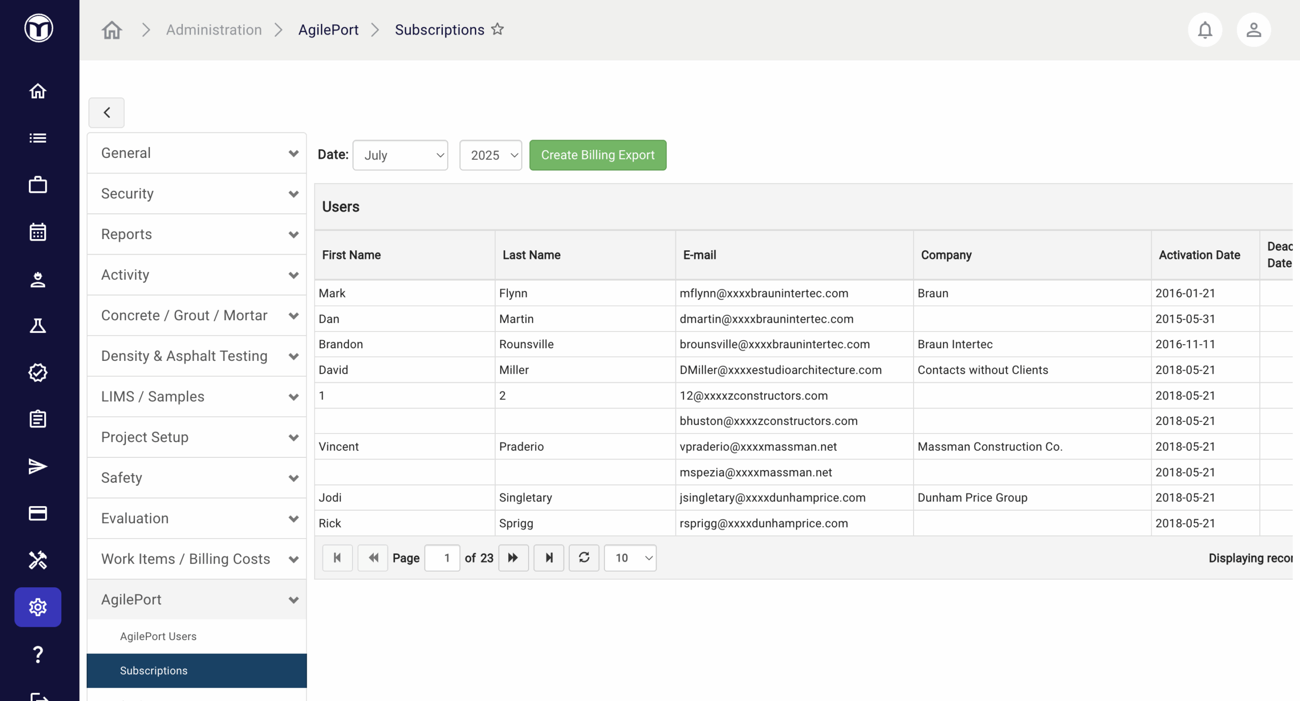This screenshot has width=1300, height=701.
Task: Go to first page of users
Action: coord(337,558)
